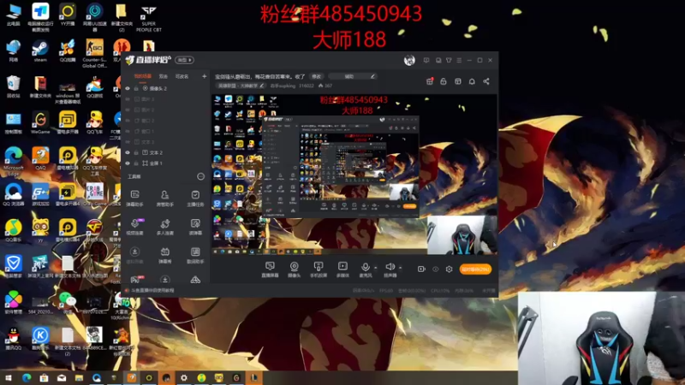Show the hidden 图片 1 source
Screen dimensions: 685x385
(x=128, y=99)
